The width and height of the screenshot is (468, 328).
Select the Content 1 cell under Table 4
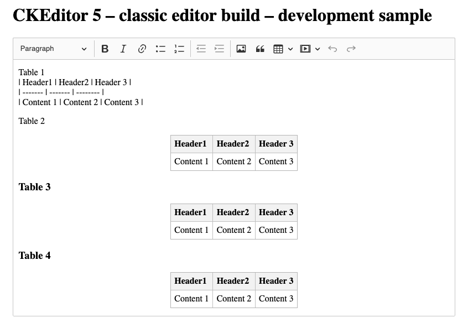(191, 299)
